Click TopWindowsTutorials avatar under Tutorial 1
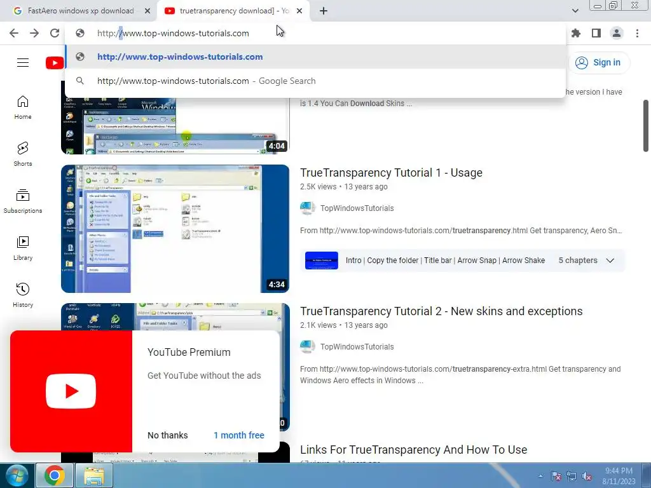The height and width of the screenshot is (488, 651). (x=308, y=208)
